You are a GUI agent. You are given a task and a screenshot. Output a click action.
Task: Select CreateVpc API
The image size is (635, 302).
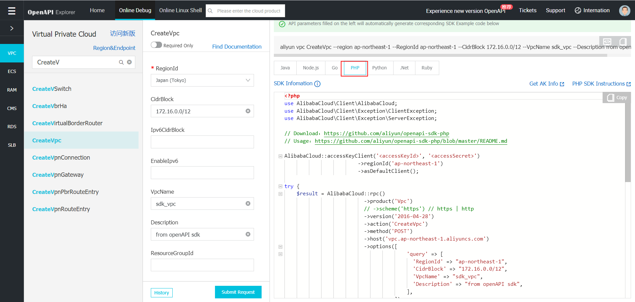tap(81, 140)
